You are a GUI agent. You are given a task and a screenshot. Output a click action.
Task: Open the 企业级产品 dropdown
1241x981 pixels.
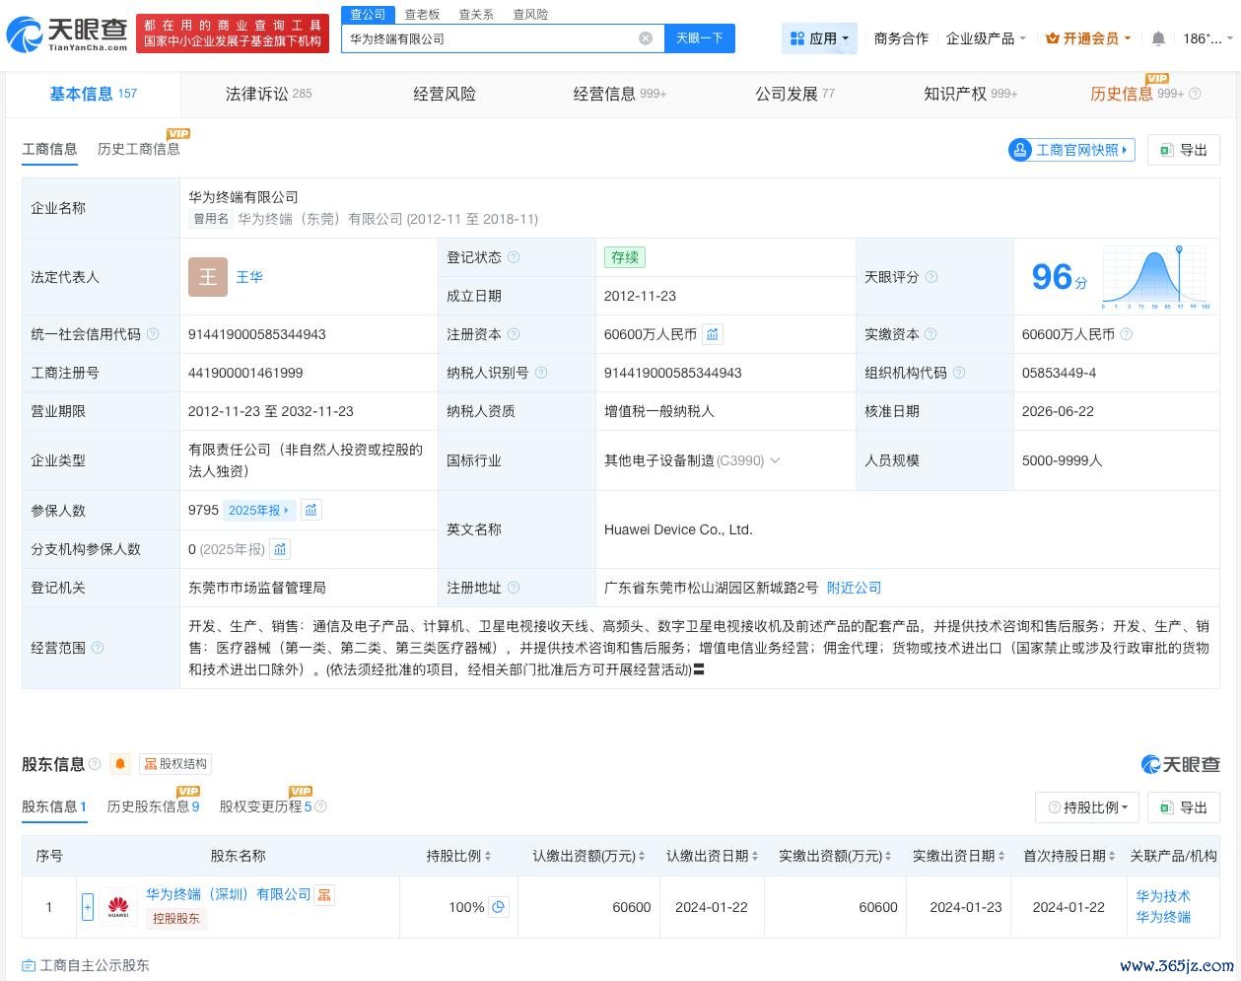pyautogui.click(x=986, y=38)
